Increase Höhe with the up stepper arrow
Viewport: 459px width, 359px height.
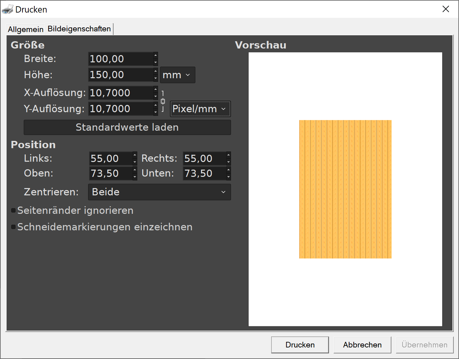pyautogui.click(x=156, y=71)
